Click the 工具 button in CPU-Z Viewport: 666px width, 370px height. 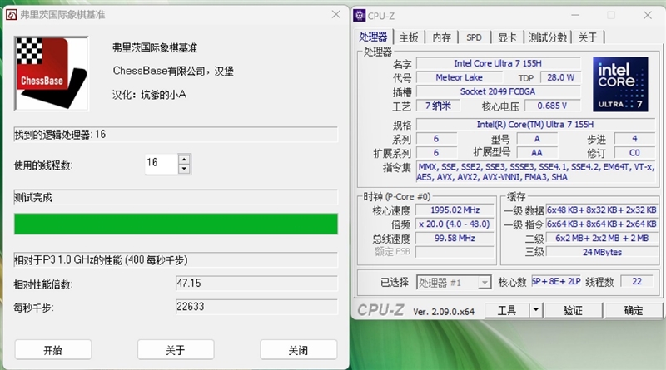[507, 311]
